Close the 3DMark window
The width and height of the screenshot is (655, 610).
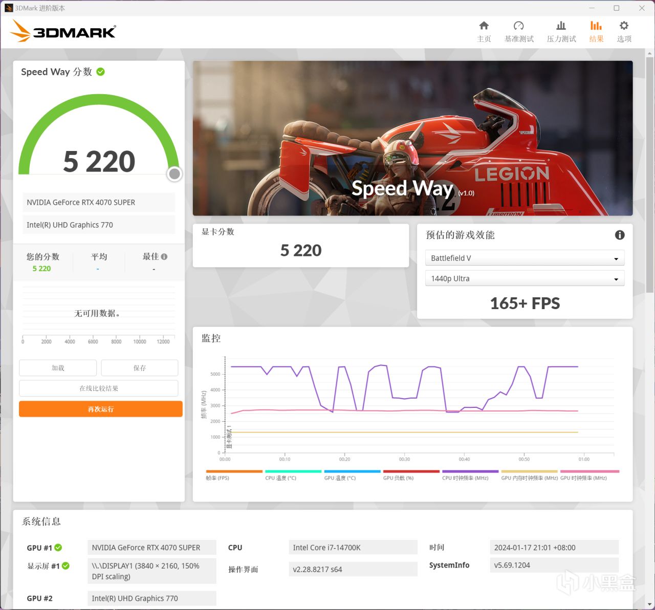click(642, 8)
